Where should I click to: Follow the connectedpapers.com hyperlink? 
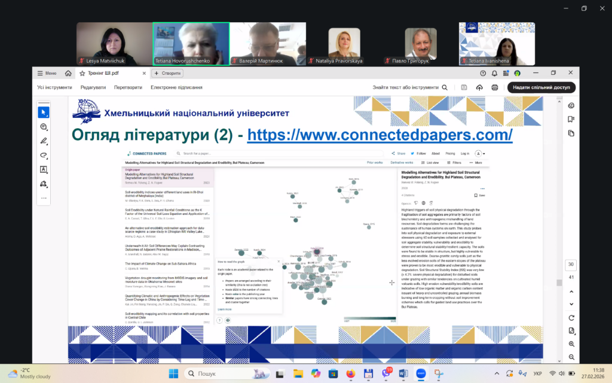click(x=380, y=135)
